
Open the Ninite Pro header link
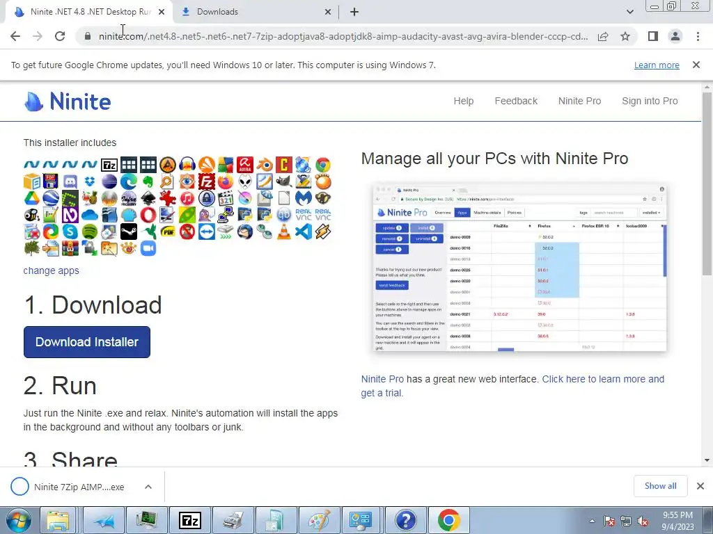coord(579,101)
